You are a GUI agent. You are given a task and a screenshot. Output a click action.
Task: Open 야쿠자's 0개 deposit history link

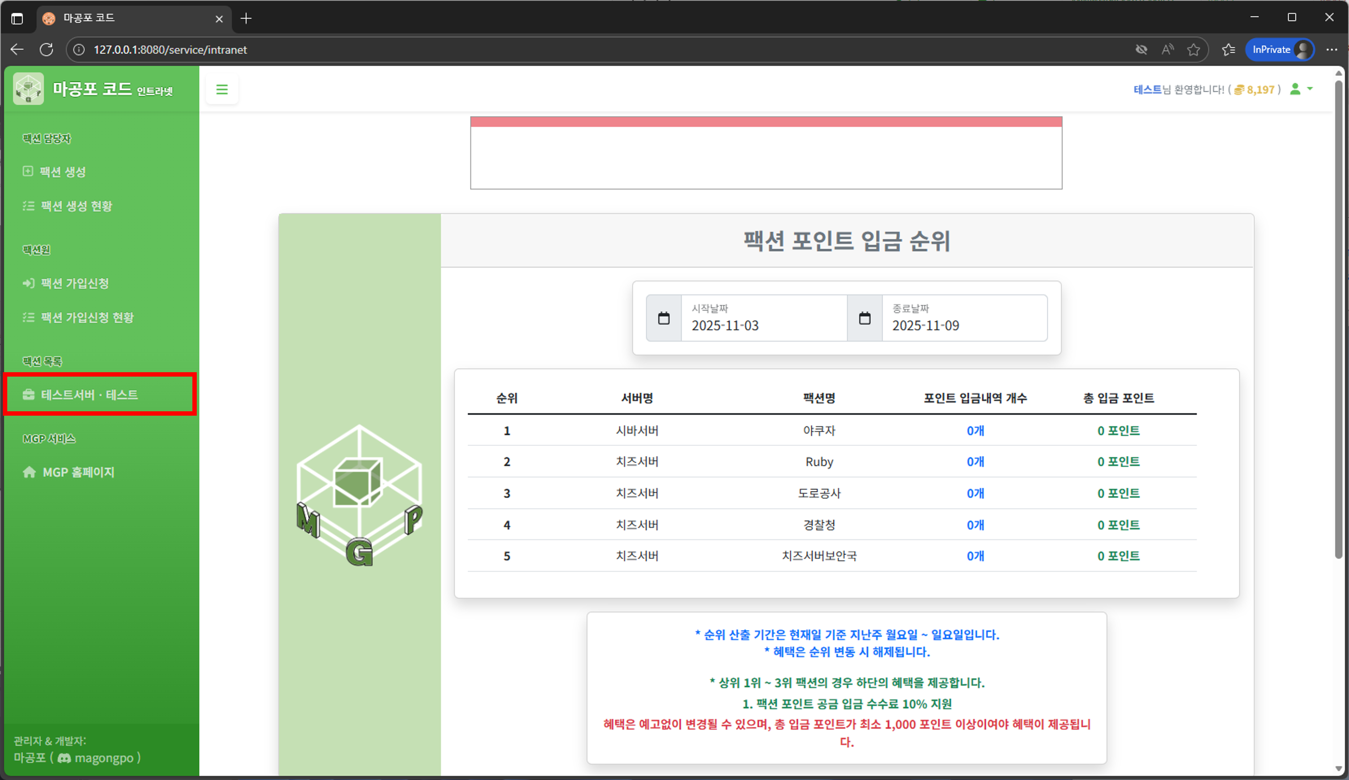[x=974, y=431]
